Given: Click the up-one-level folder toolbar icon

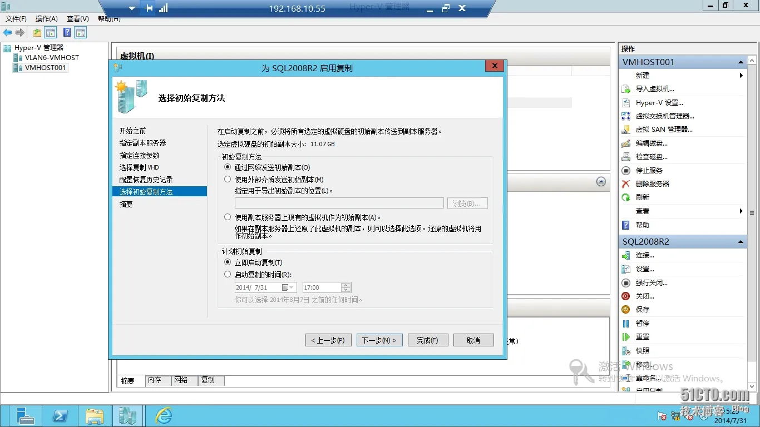Looking at the screenshot, I should click(x=37, y=33).
